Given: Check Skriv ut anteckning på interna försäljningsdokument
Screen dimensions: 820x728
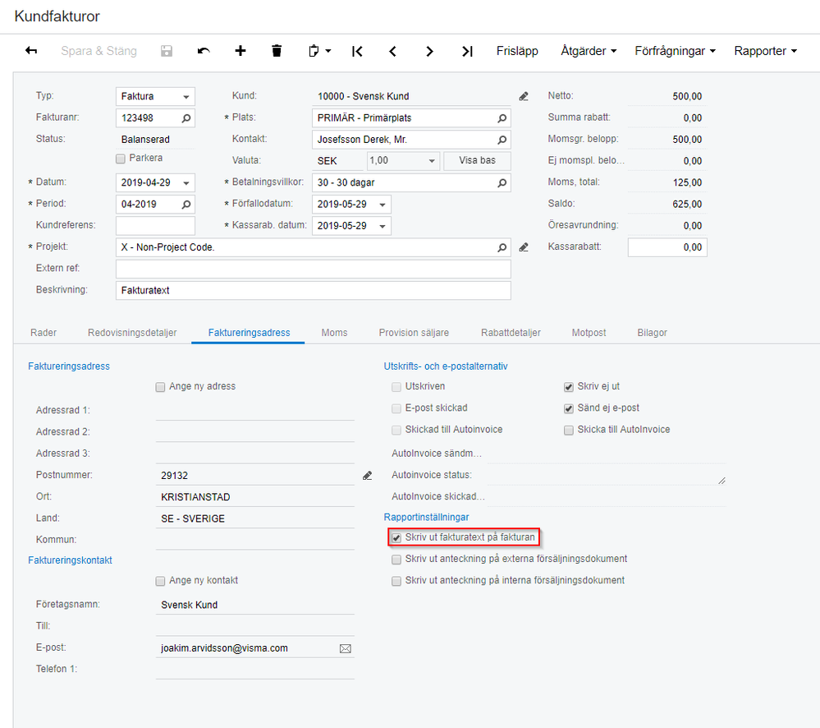Looking at the screenshot, I should click(x=396, y=581).
